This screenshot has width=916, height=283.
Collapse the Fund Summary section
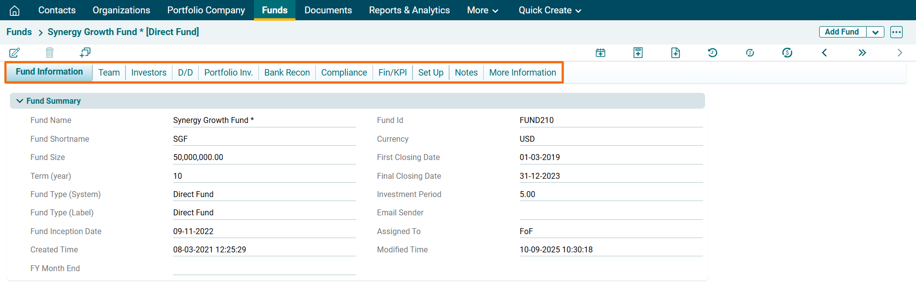(x=20, y=101)
